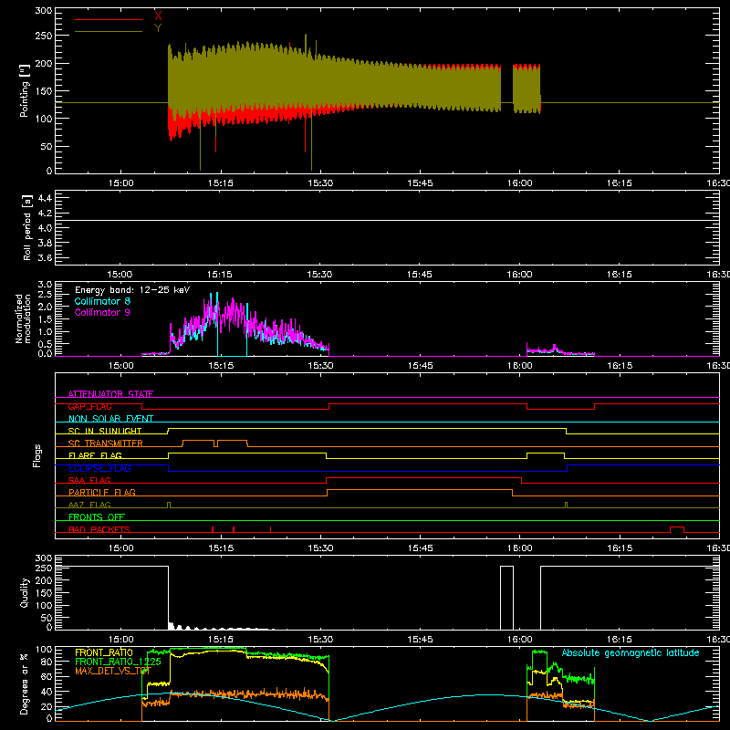The width and height of the screenshot is (730, 730).
Task: Click the 15:15 time label under Pointing plot
Action: point(220,183)
